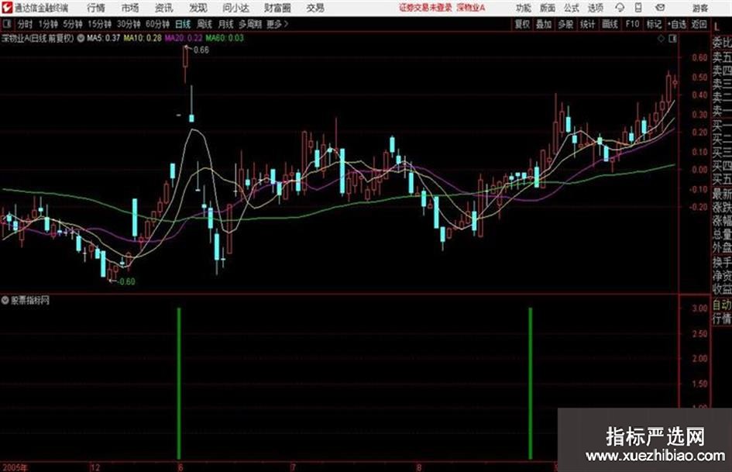Screen dimensions: 732x472
Task: Click the 0.66 high price label
Action: pos(201,50)
